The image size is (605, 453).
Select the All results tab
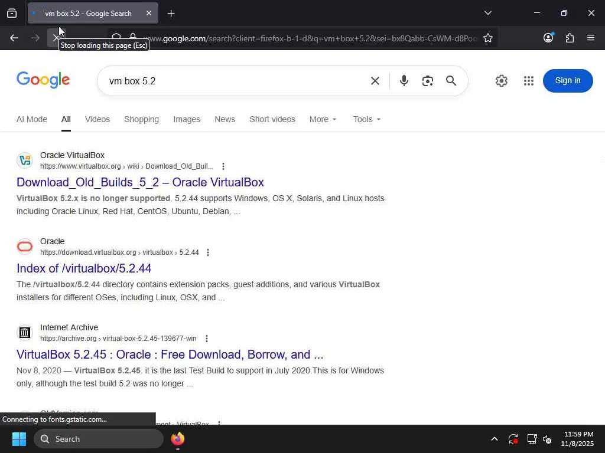pyautogui.click(x=66, y=119)
